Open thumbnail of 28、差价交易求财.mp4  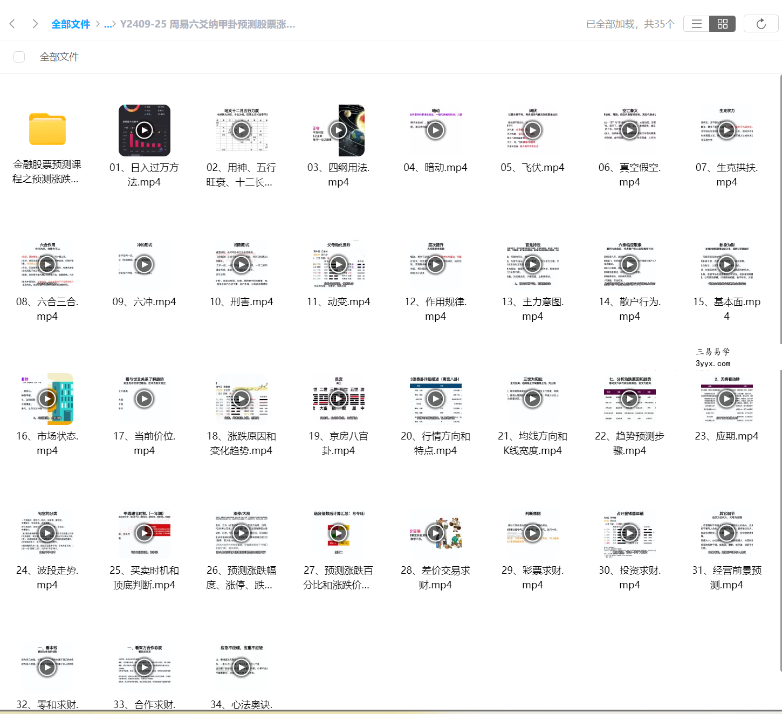[435, 533]
